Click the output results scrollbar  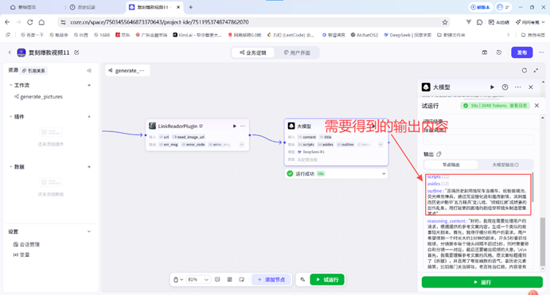532,188
